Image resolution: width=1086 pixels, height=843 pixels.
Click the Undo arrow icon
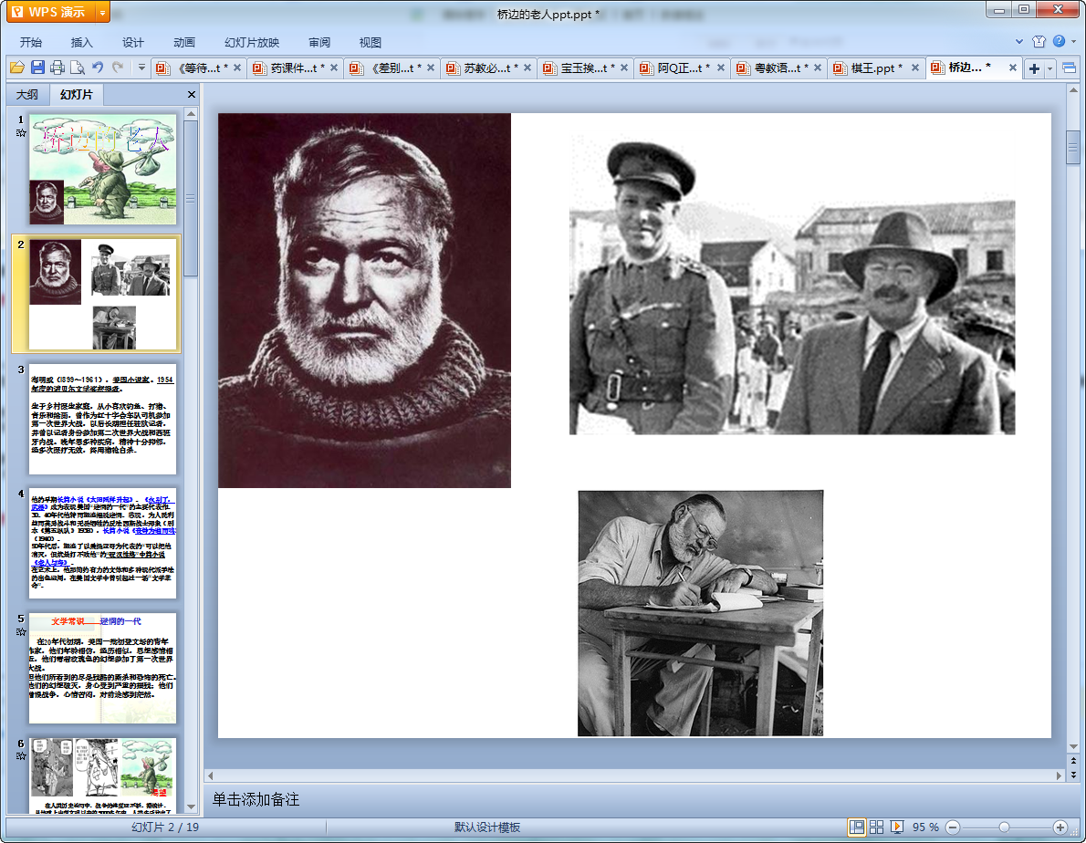[98, 68]
